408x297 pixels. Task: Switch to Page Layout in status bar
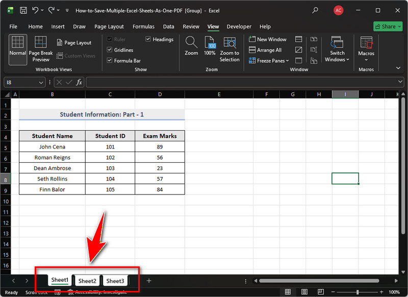[304, 292]
